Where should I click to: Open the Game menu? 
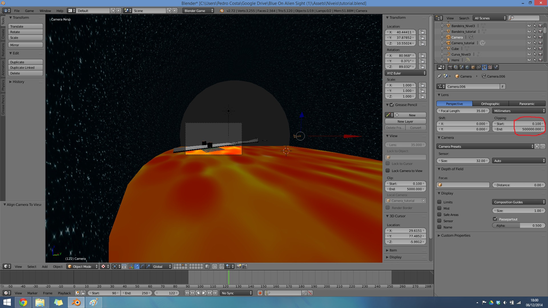(x=29, y=11)
